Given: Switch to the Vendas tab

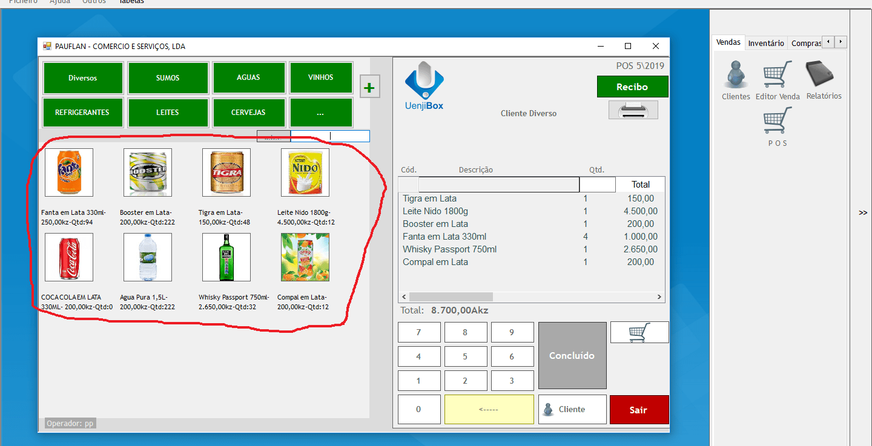Looking at the screenshot, I should [x=728, y=42].
